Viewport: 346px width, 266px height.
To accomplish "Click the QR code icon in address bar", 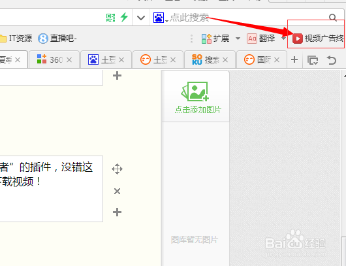I will (x=110, y=18).
